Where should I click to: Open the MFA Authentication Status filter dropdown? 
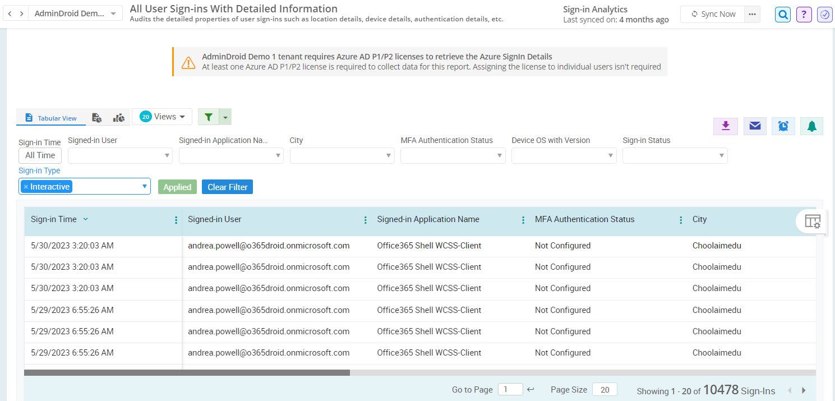(x=453, y=155)
